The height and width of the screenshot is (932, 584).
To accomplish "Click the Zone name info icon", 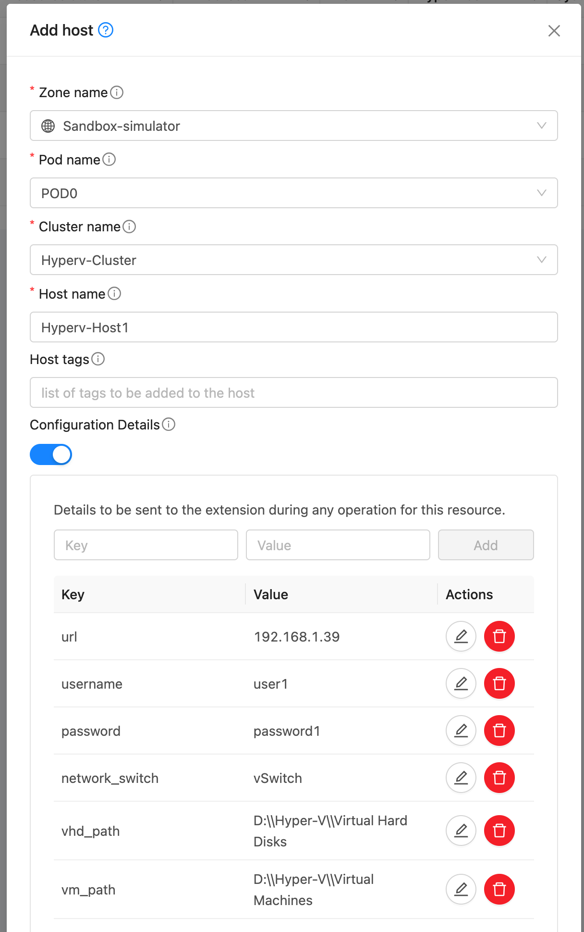I will 117,92.
